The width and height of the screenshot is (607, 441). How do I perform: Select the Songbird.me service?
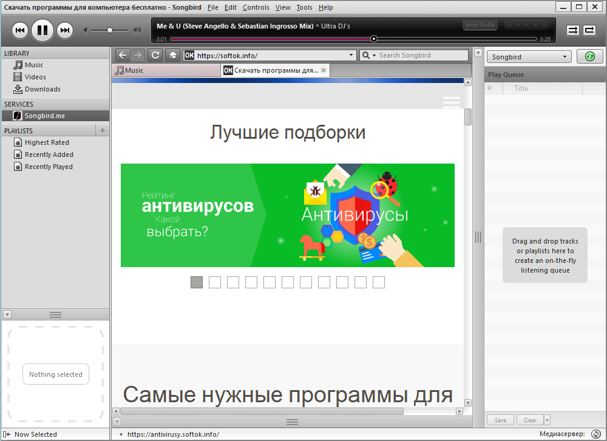[56, 116]
